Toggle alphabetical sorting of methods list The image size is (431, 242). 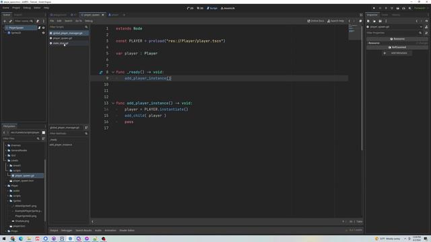(86, 128)
